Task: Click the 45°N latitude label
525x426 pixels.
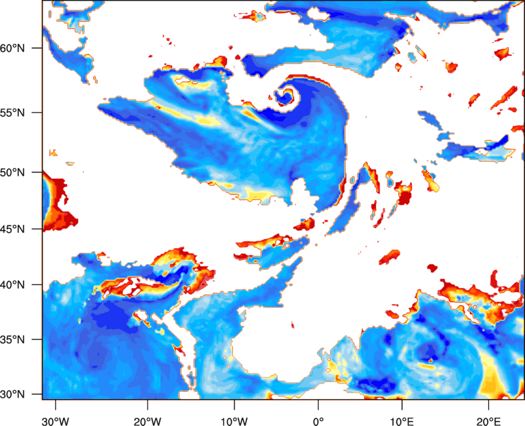Action: (x=12, y=229)
